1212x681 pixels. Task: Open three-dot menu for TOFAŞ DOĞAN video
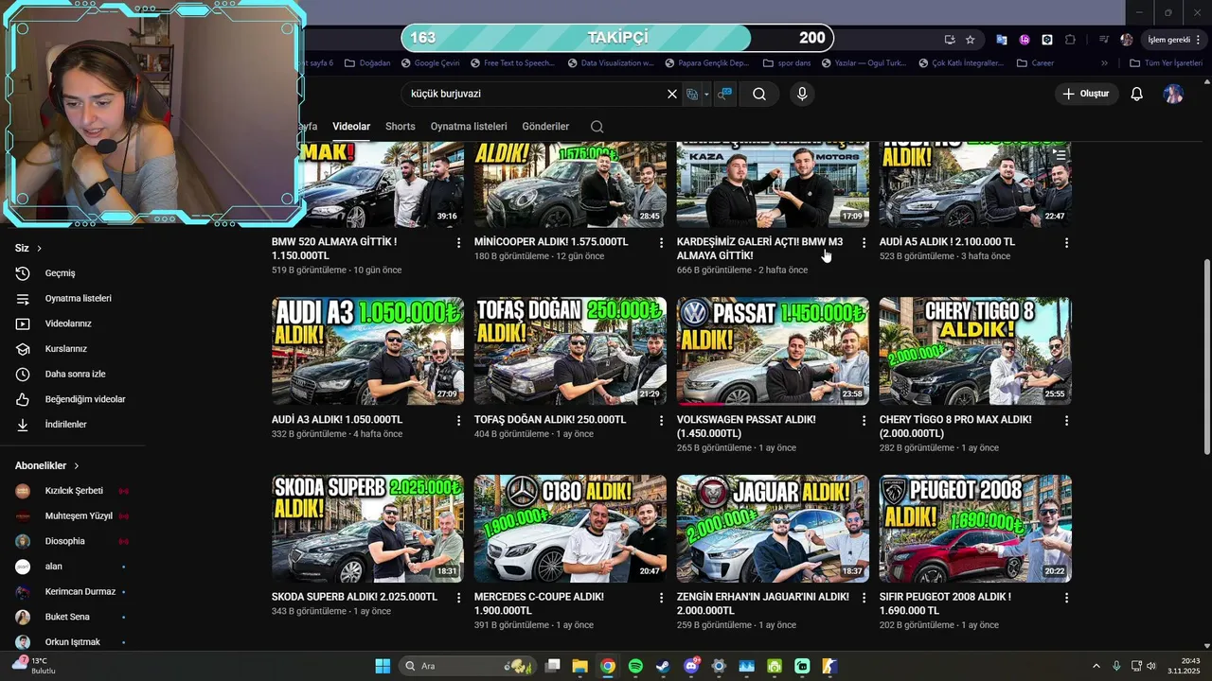pyautogui.click(x=662, y=421)
